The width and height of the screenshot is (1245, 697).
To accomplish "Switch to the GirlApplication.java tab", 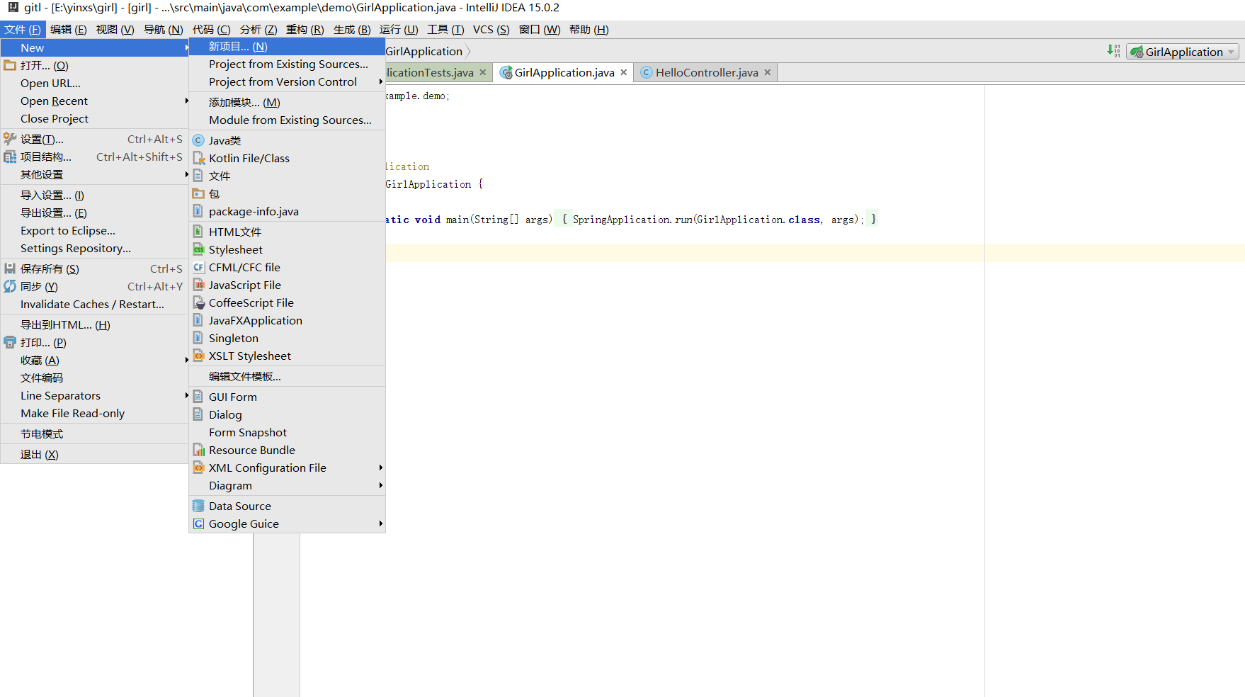I will click(564, 72).
